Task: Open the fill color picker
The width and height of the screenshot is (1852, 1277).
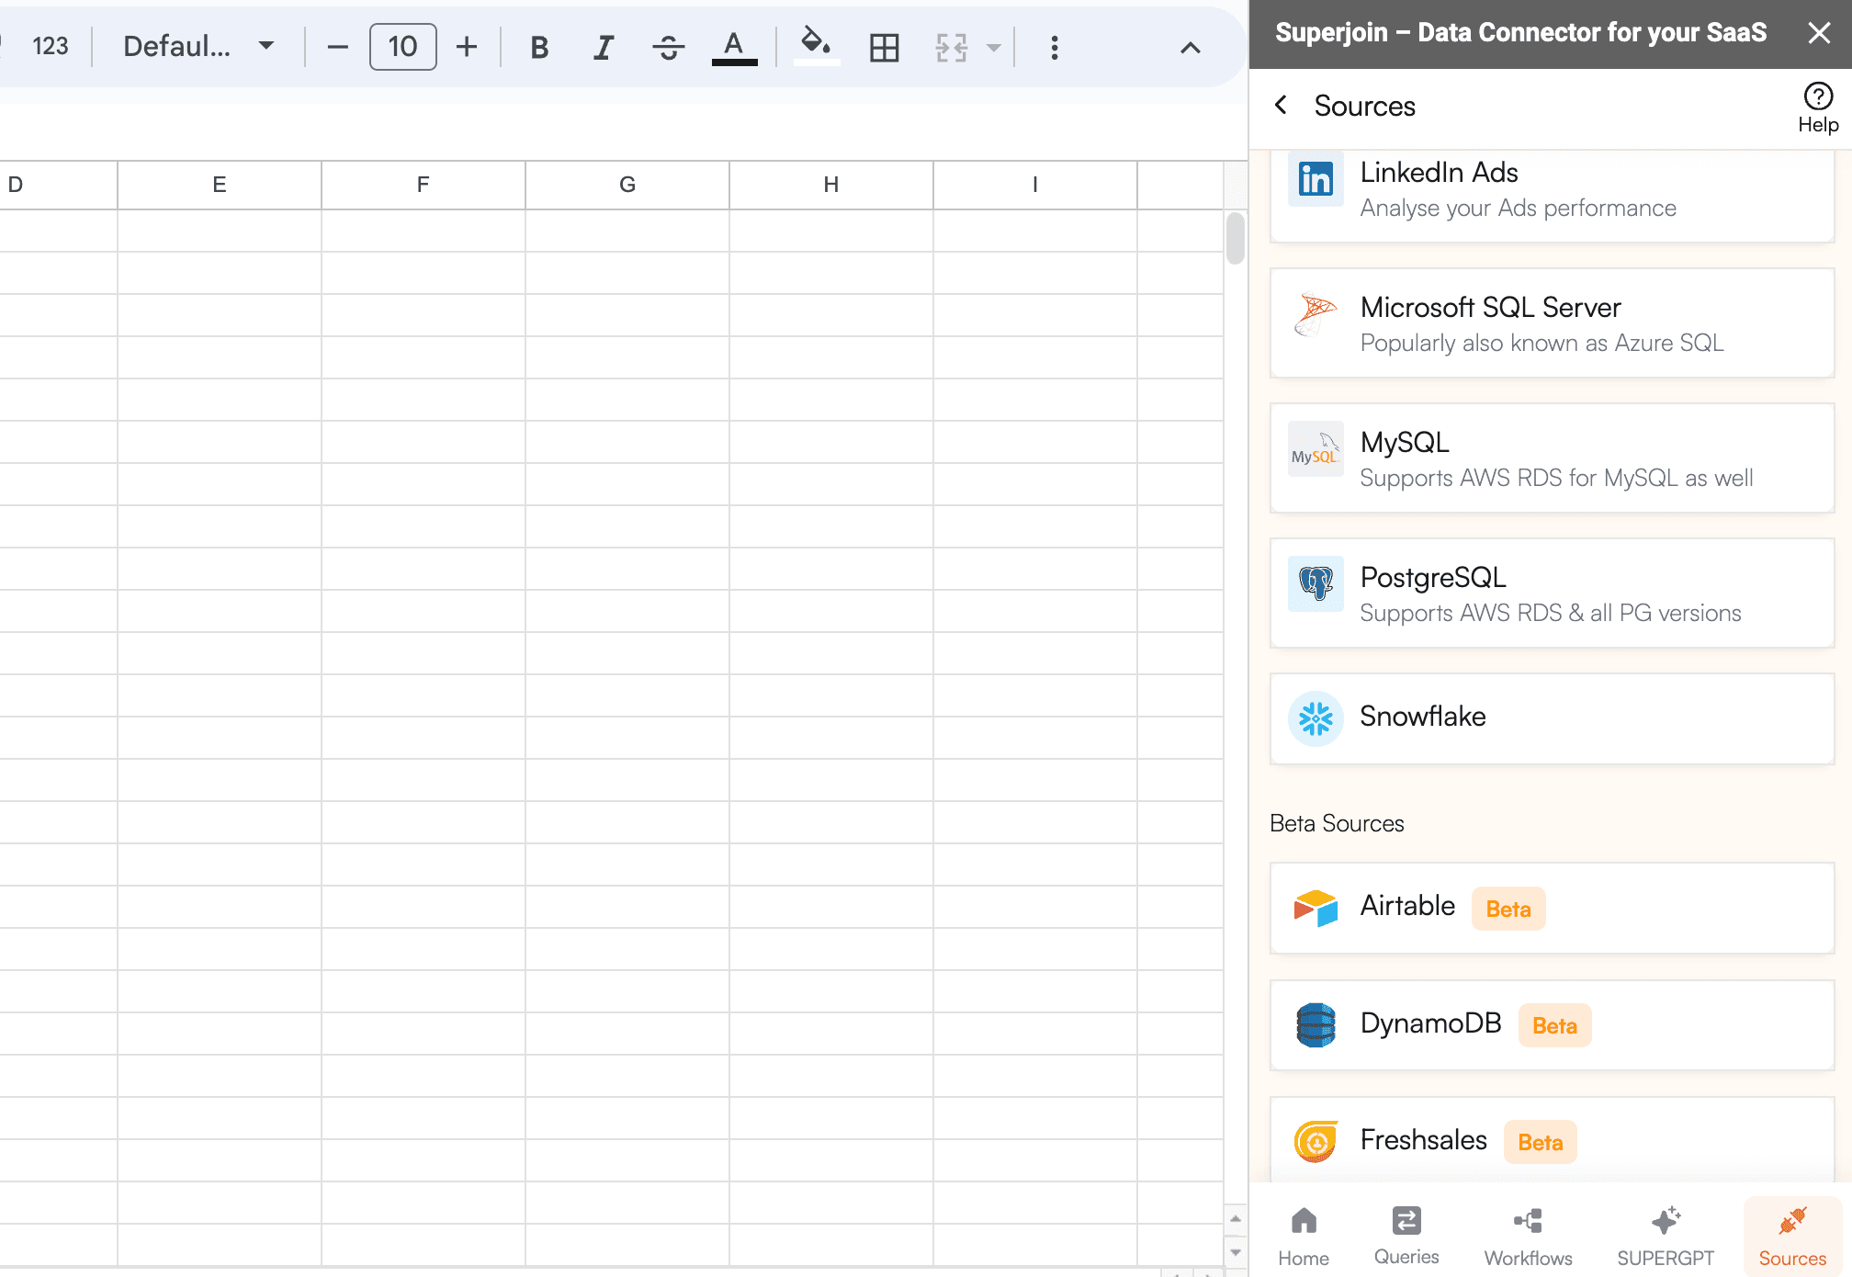Action: pos(816,47)
